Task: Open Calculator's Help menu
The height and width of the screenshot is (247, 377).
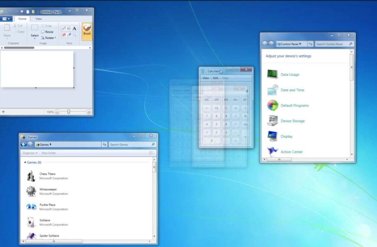Action: click(x=225, y=78)
